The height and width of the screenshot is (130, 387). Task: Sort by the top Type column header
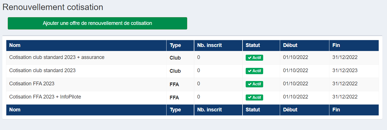[175, 45]
